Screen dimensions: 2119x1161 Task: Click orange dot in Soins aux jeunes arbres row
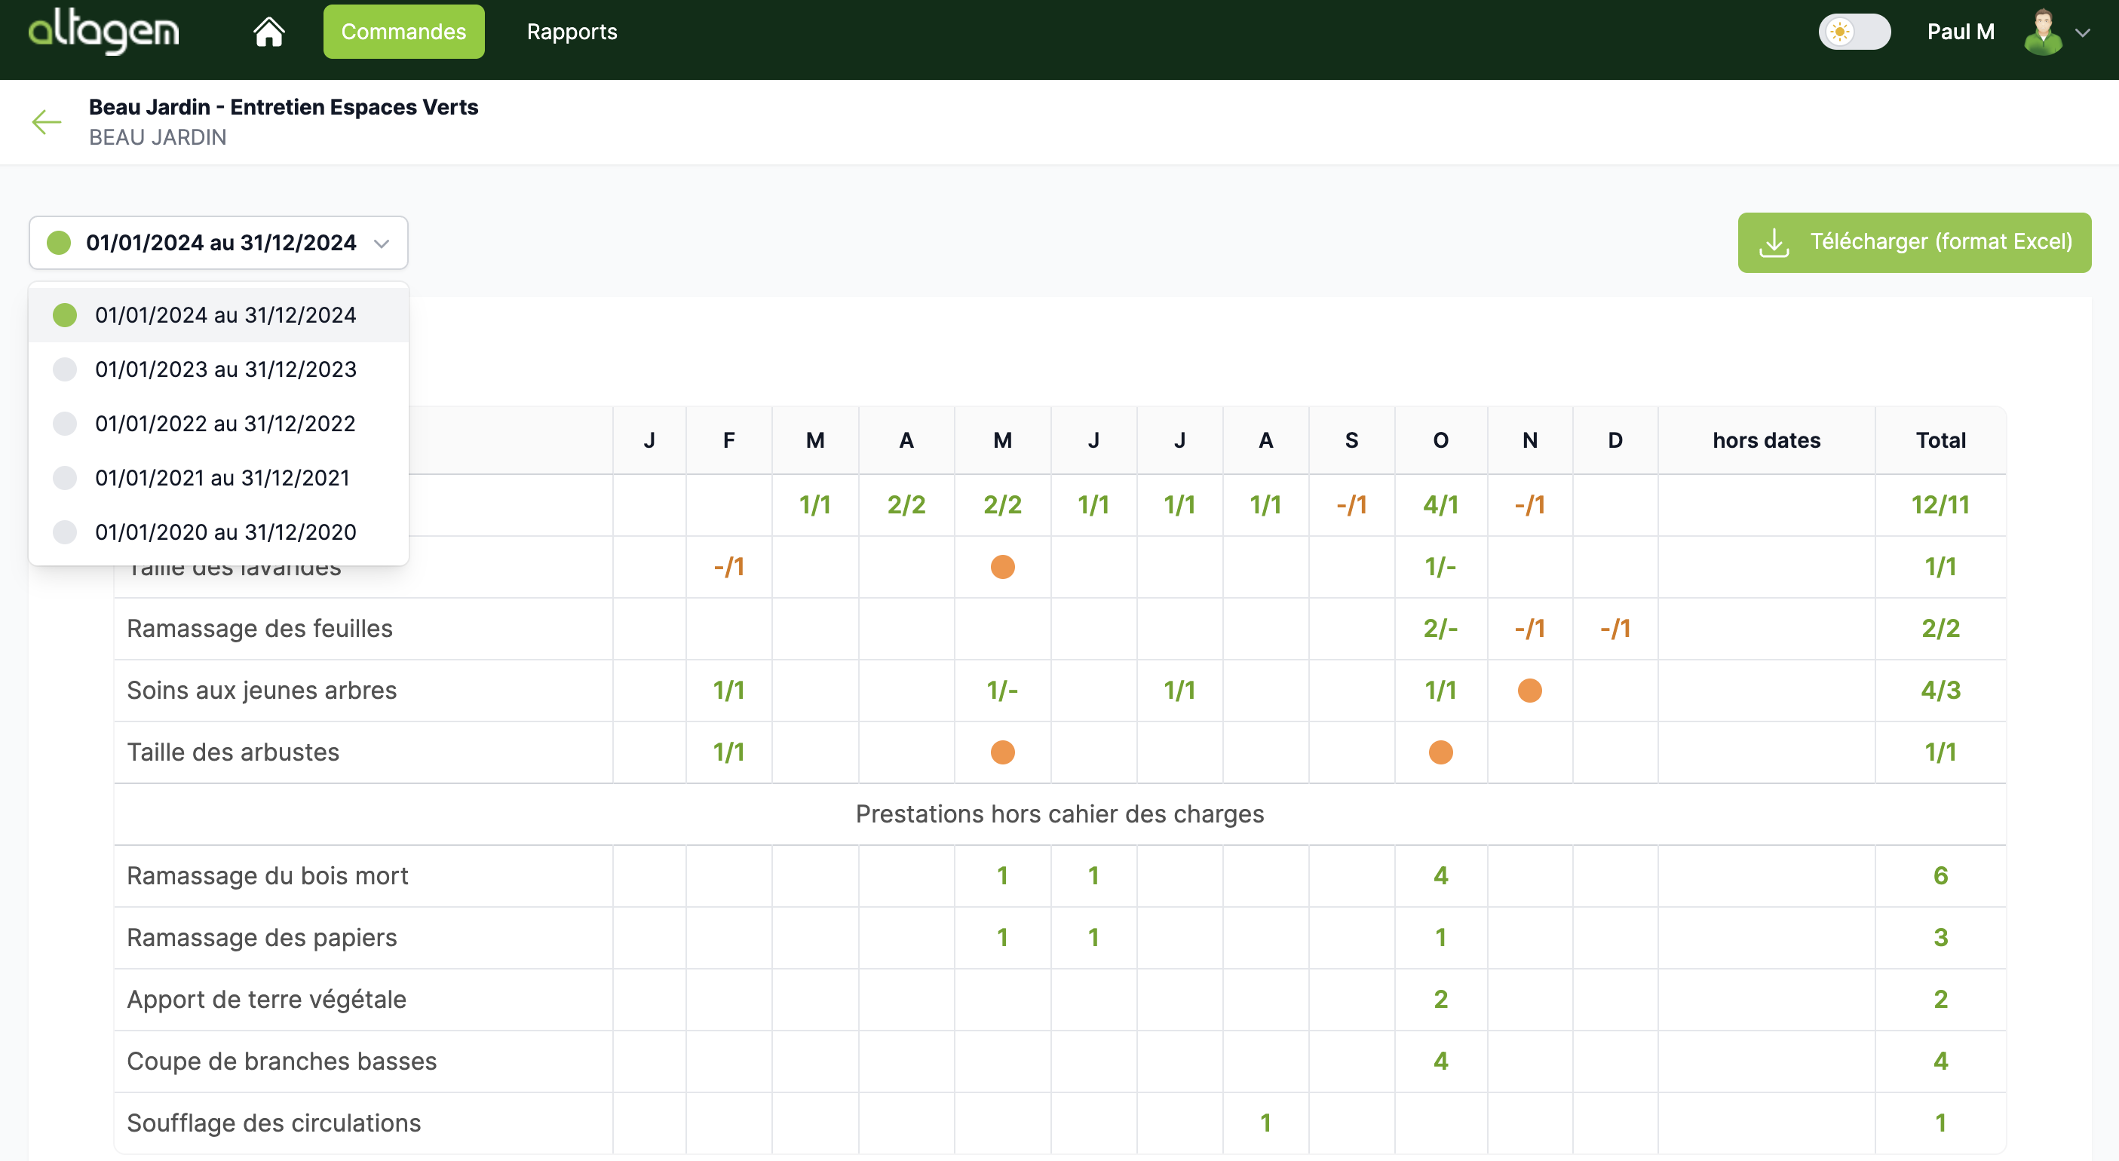[x=1529, y=690]
